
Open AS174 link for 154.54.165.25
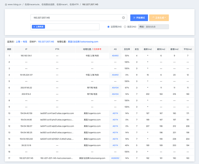(x=115, y=133)
